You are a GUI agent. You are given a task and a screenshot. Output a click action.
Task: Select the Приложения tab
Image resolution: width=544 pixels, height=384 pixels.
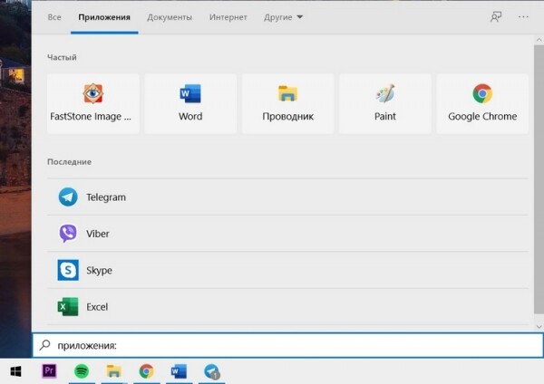[104, 17]
